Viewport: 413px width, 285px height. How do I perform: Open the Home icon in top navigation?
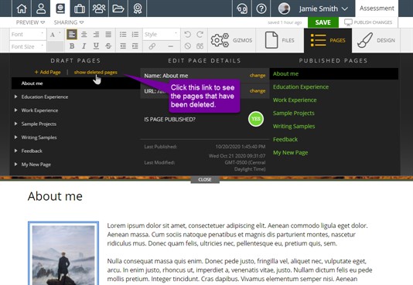[22, 8]
